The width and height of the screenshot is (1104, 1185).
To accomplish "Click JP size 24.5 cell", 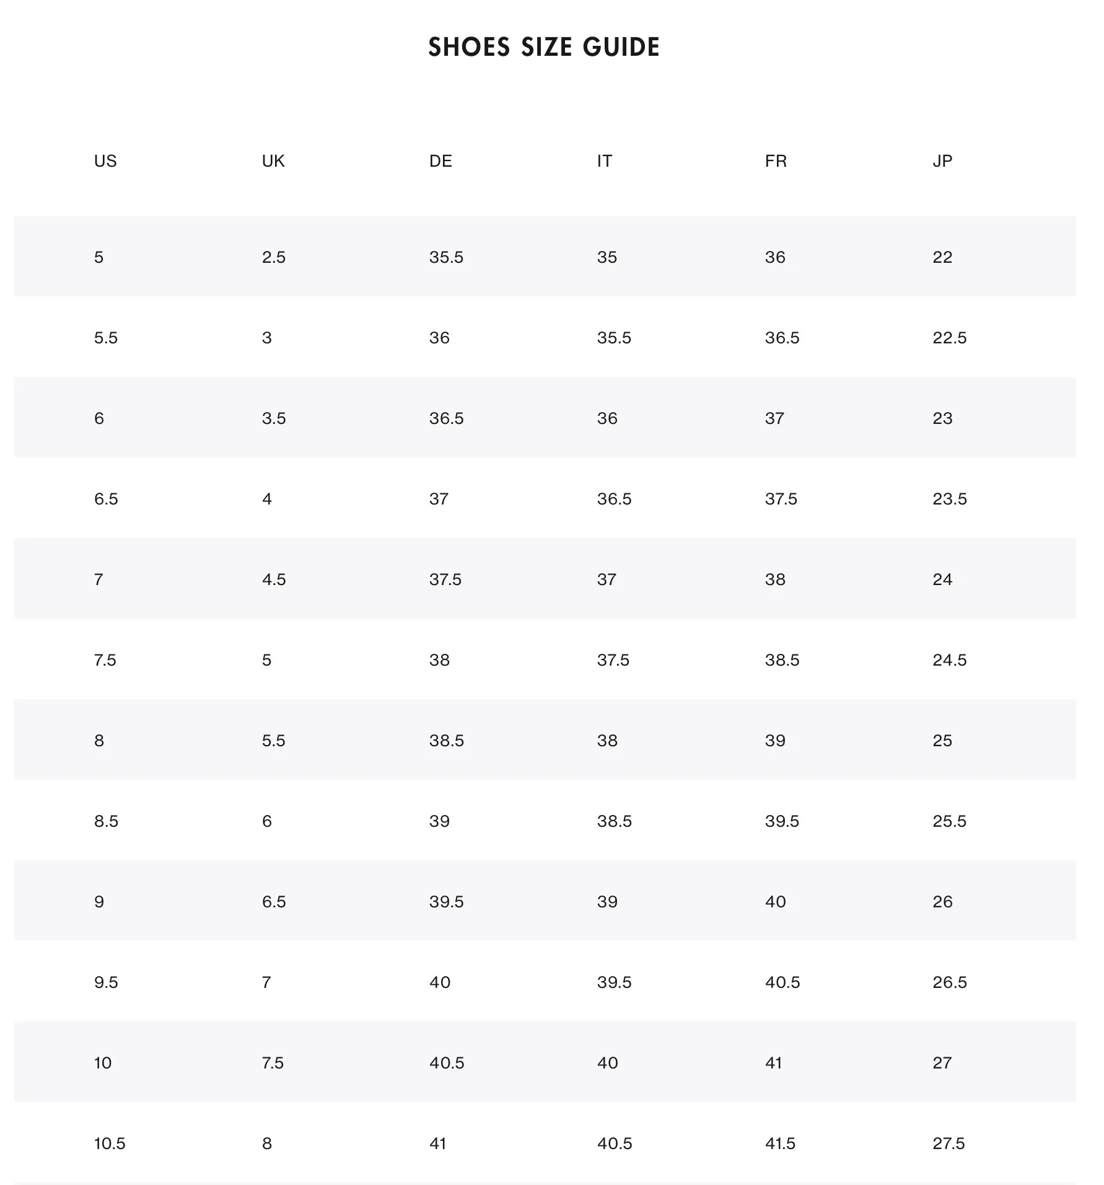I will [x=950, y=660].
